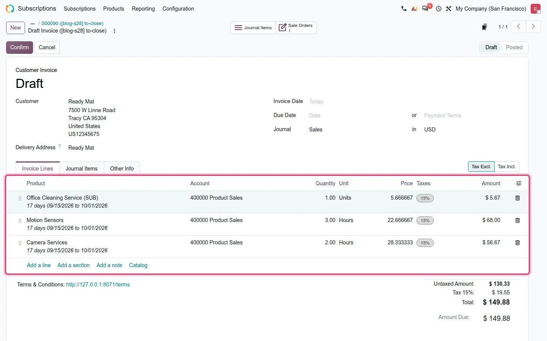Grab the Office Cleaning Service drag handle
This screenshot has height=341, width=547.
click(20, 198)
